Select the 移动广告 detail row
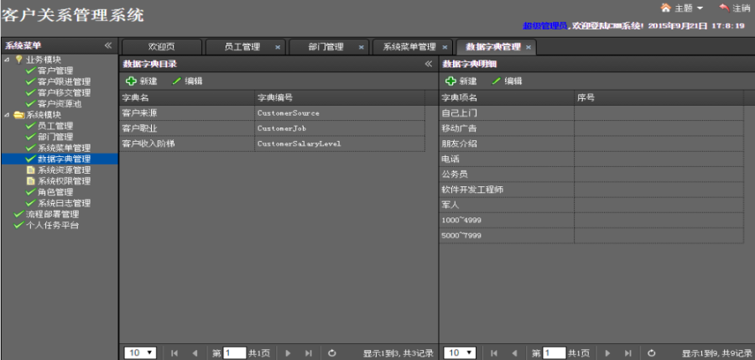 pyautogui.click(x=591, y=128)
